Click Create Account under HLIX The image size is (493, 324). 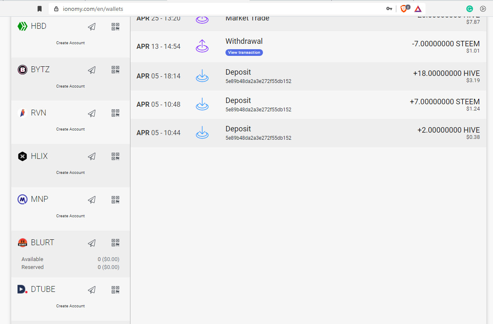coord(70,173)
